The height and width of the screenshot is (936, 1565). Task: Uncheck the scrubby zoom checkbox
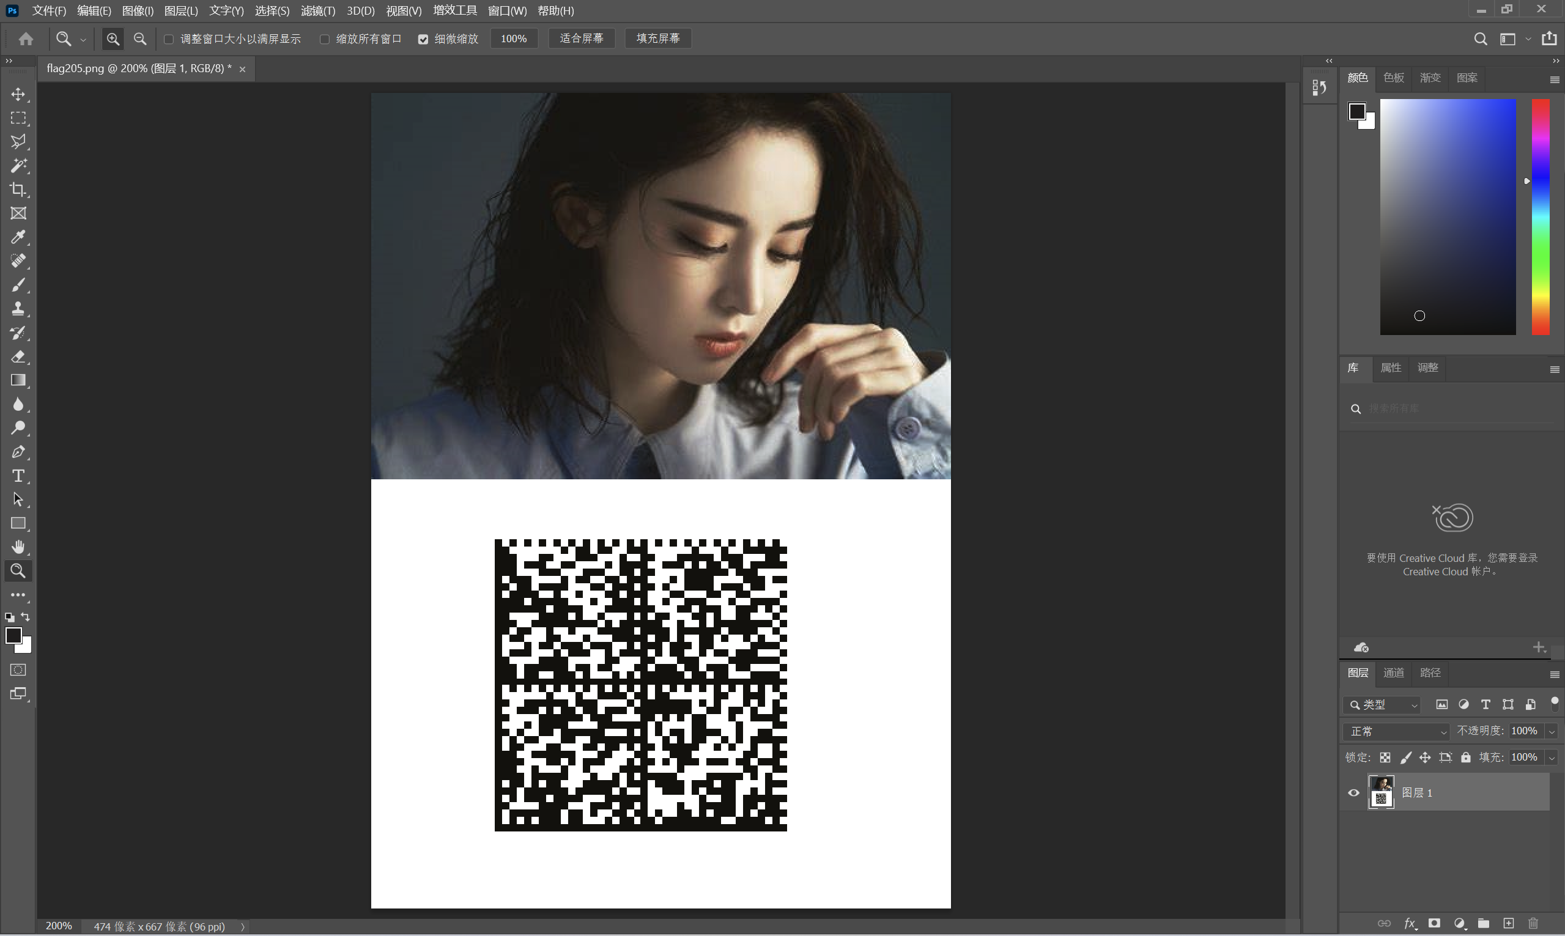click(x=423, y=39)
